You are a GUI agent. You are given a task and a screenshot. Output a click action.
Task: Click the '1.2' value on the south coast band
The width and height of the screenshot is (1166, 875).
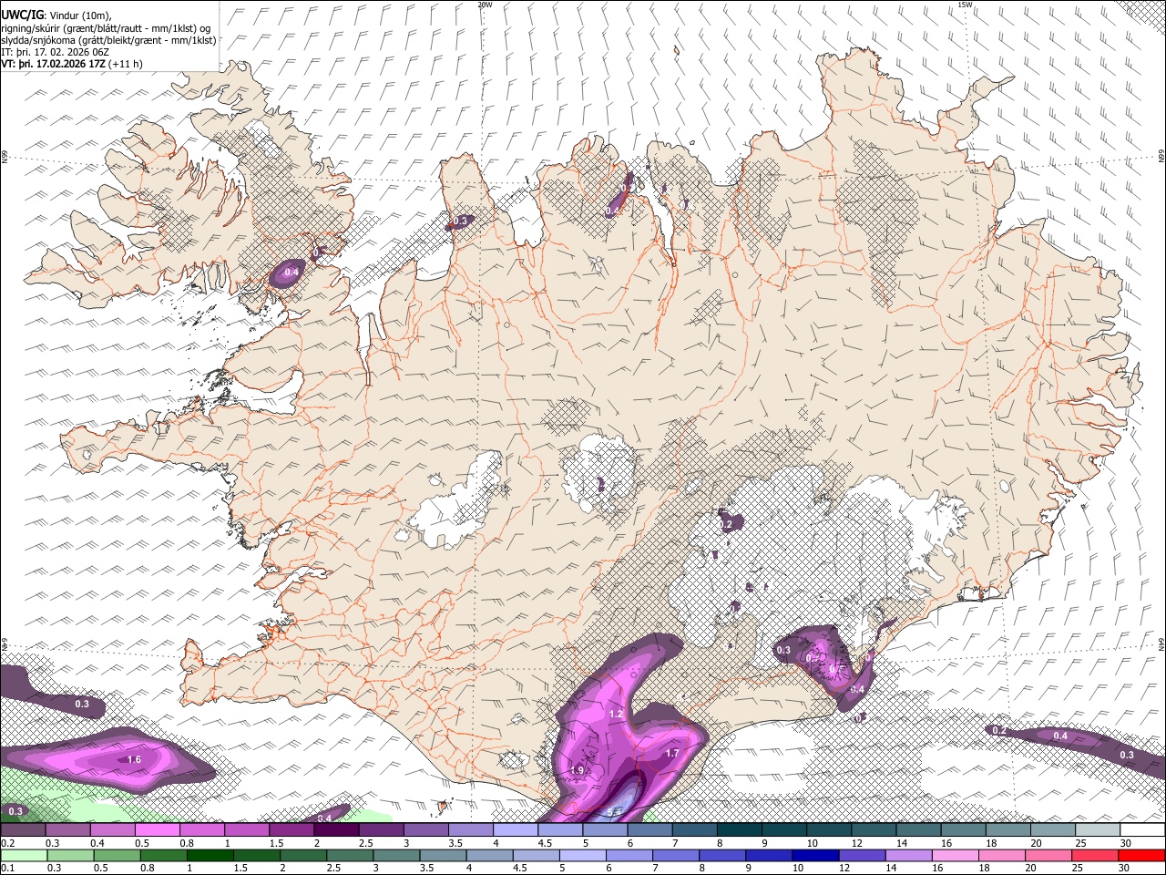pos(615,714)
